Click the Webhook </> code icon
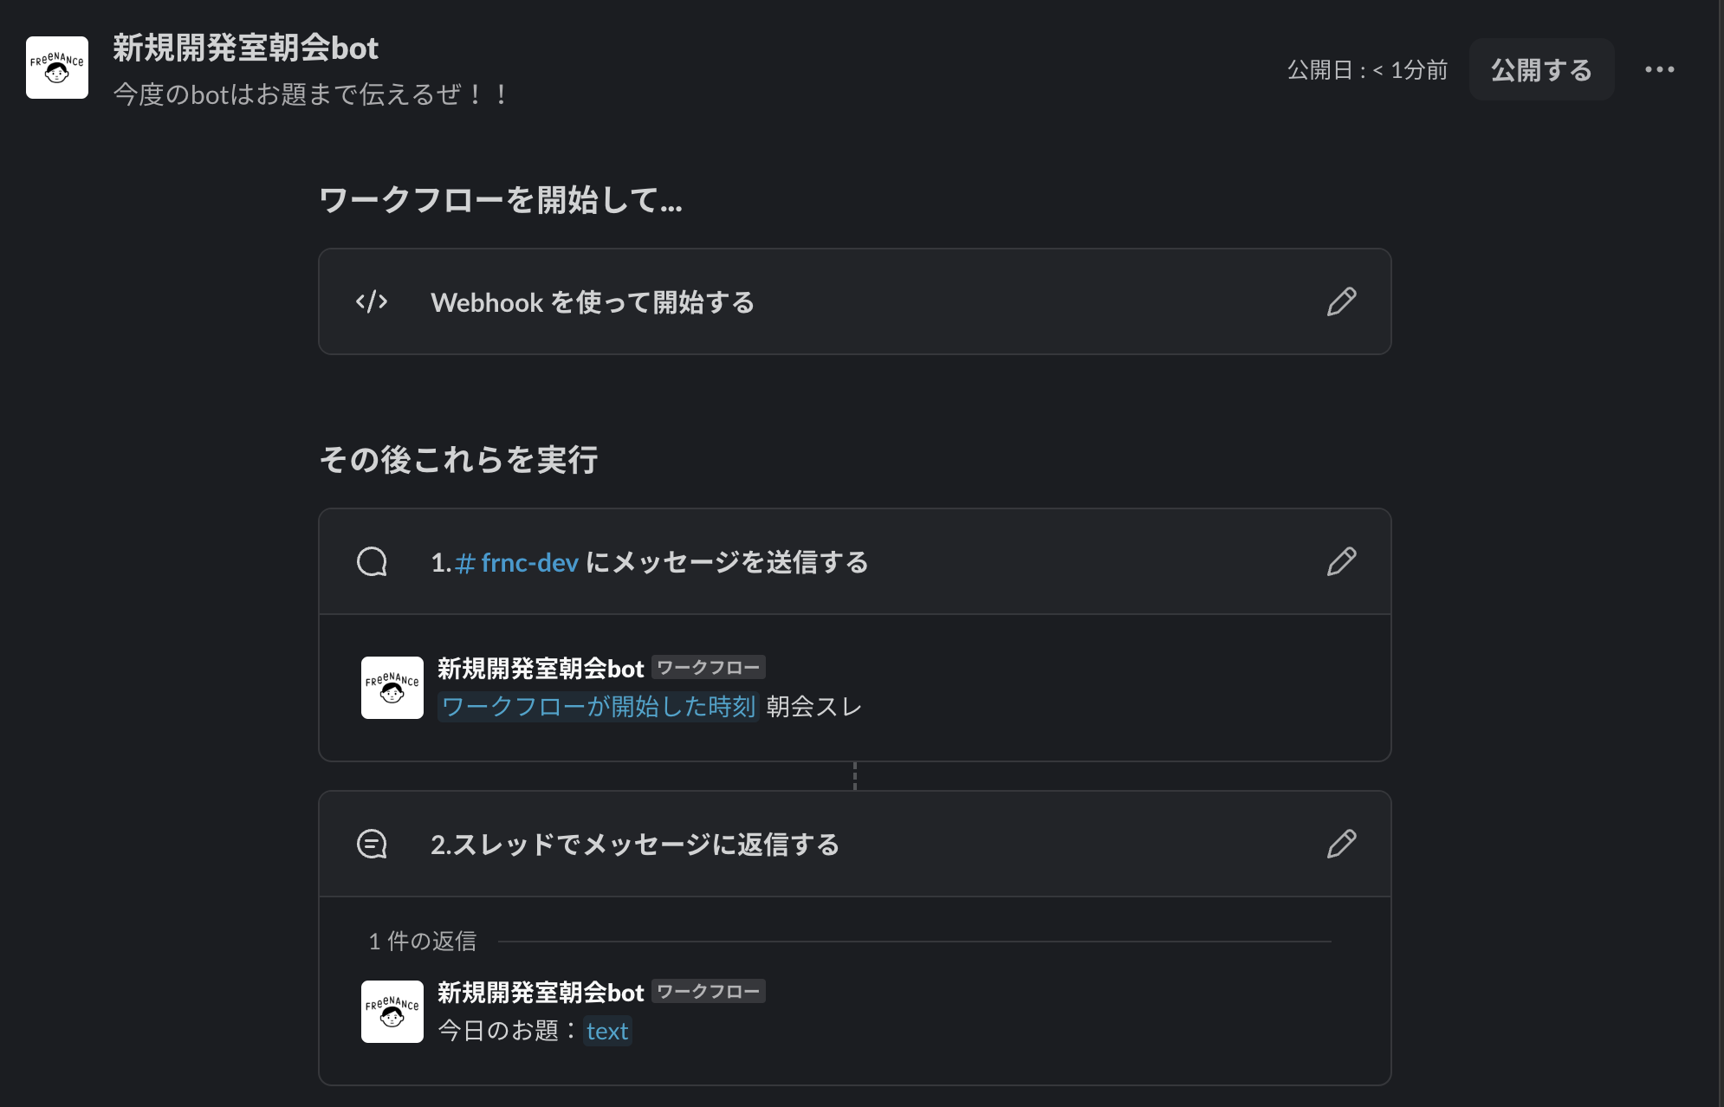Image resolution: width=1724 pixels, height=1107 pixels. pyautogui.click(x=373, y=301)
